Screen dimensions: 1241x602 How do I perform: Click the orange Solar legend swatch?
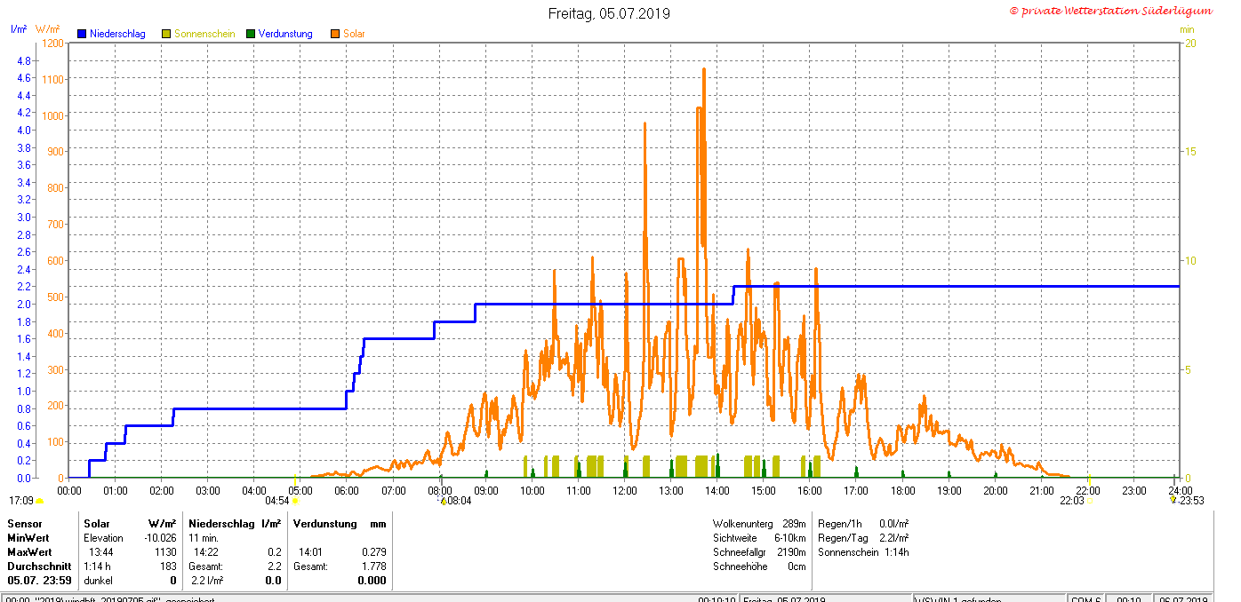coord(335,34)
